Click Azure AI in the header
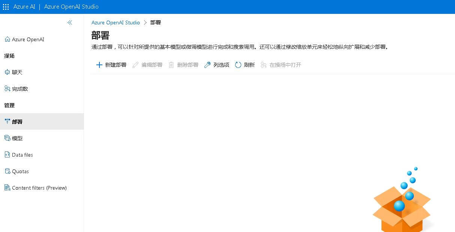The width and height of the screenshot is (455, 232). [x=24, y=7]
